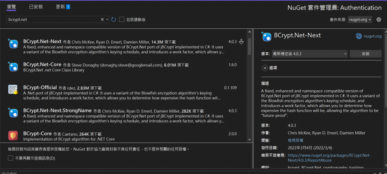Screen dimensions: 387x174
Task: Click the 2.83M 項下載 download count
Action: point(89,88)
